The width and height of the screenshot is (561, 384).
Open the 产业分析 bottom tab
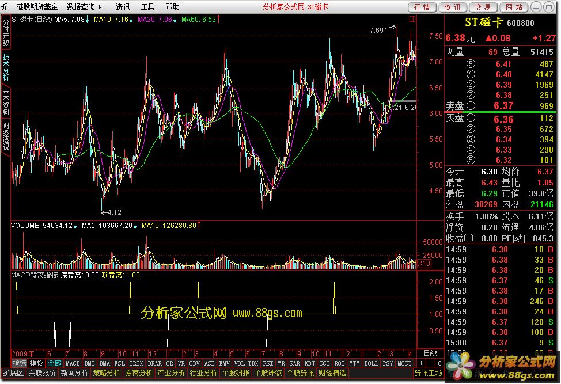tap(172, 373)
